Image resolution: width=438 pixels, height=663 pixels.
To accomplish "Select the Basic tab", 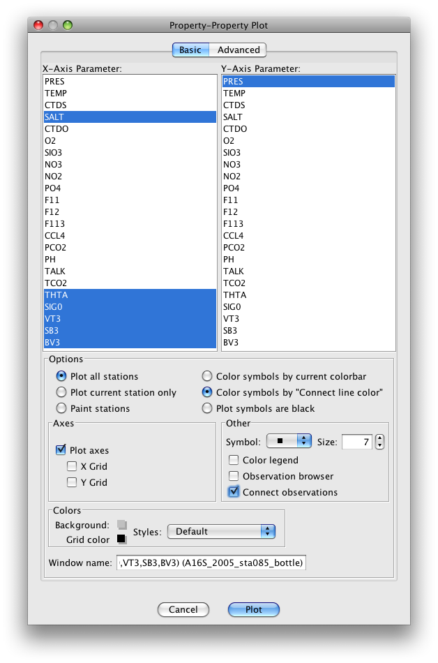I will [190, 50].
